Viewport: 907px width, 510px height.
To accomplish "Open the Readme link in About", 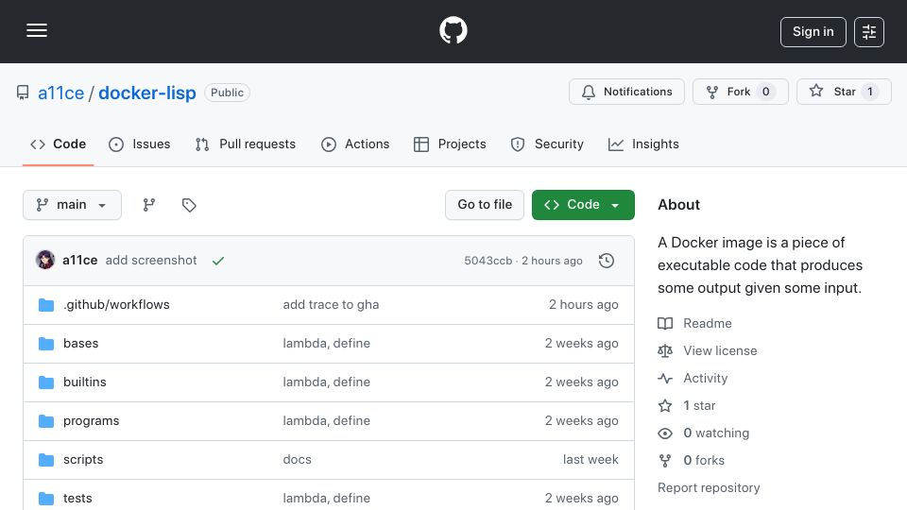I will click(x=708, y=323).
